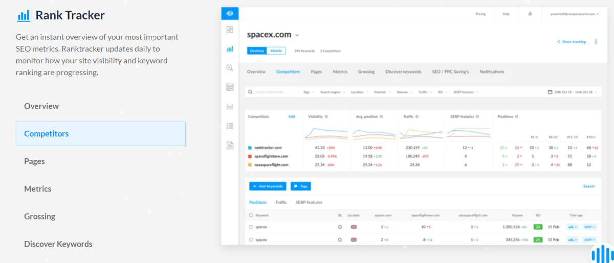Open the Position filter dropdown

pyautogui.click(x=381, y=92)
